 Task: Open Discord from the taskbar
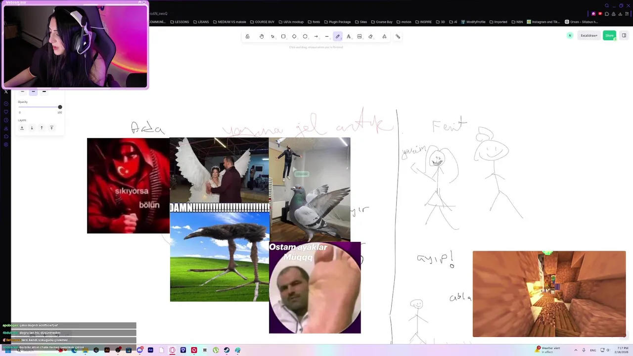point(139,350)
